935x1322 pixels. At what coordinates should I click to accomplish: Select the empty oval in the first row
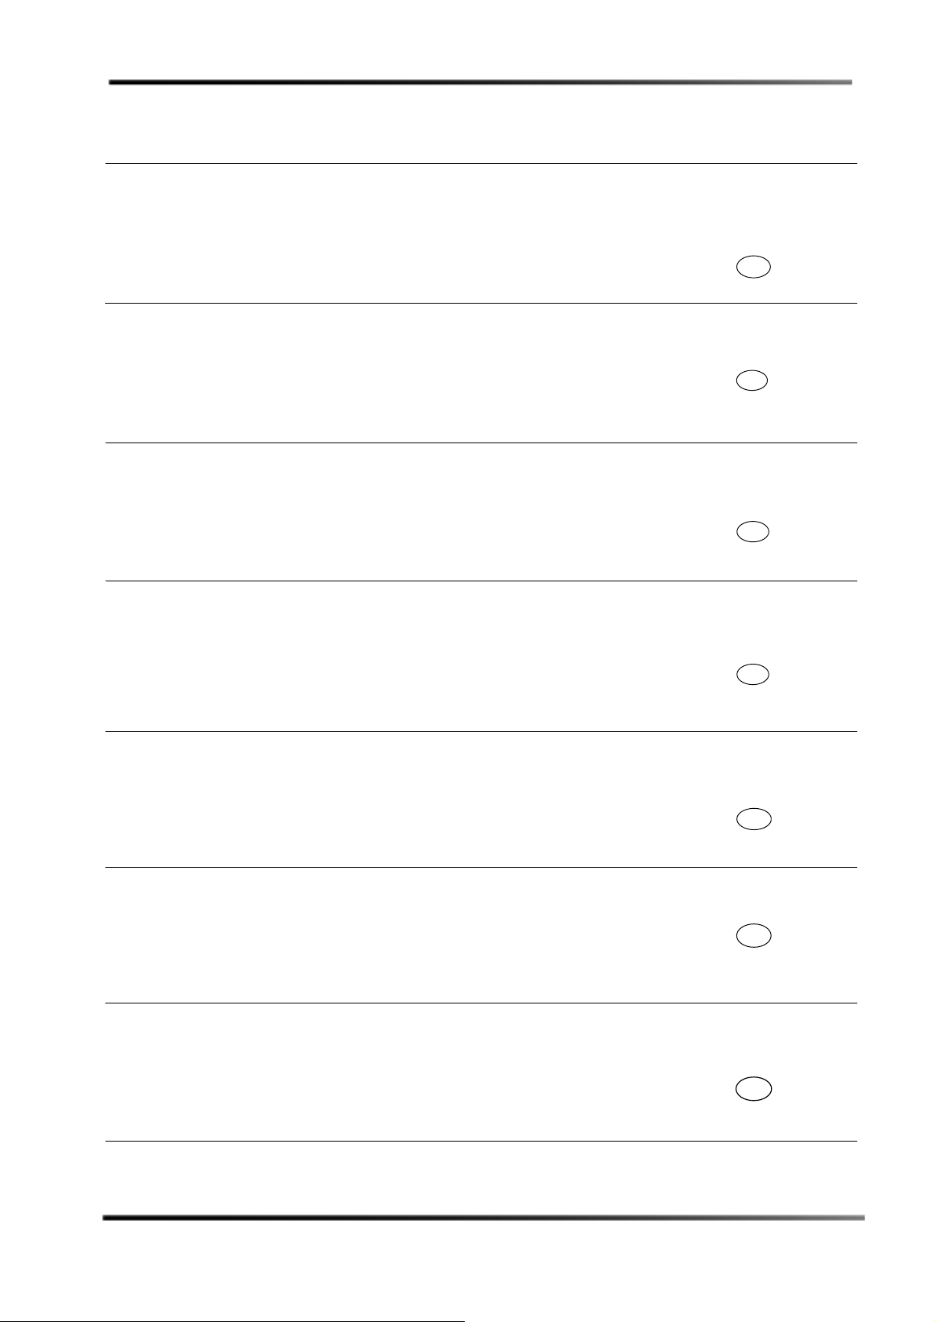[x=753, y=268]
